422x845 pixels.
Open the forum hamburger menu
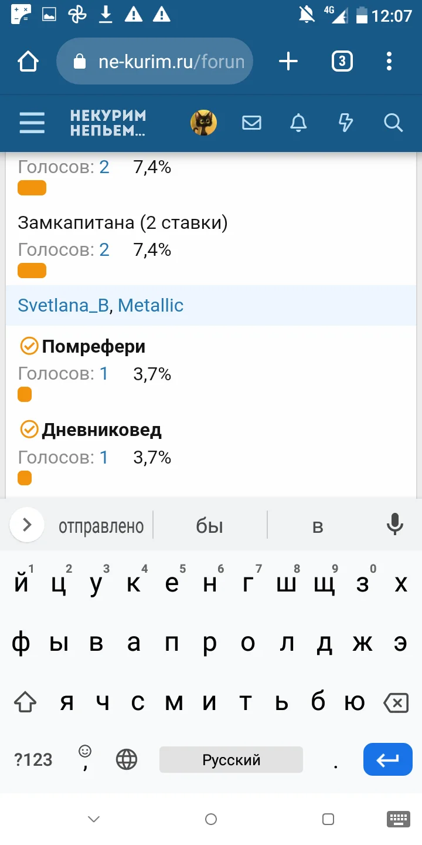[32, 123]
